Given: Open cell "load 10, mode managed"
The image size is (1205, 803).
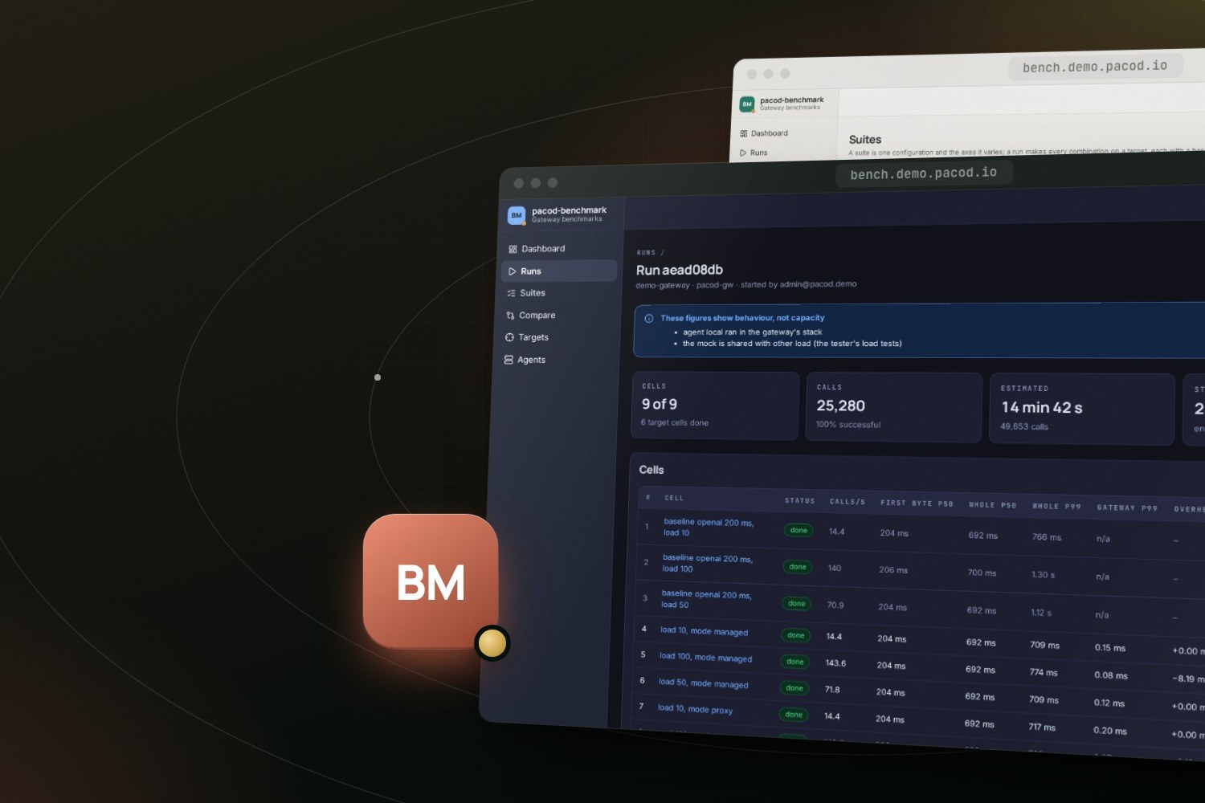Looking at the screenshot, I should pos(704,631).
